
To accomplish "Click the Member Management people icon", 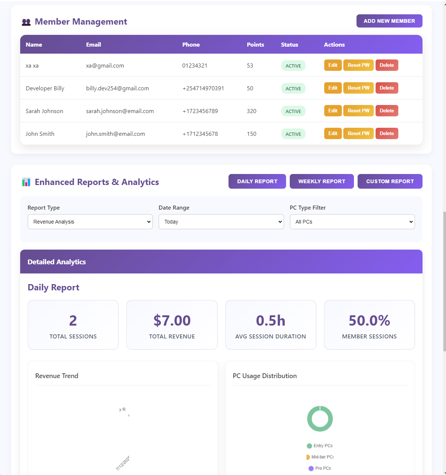I will click(26, 22).
